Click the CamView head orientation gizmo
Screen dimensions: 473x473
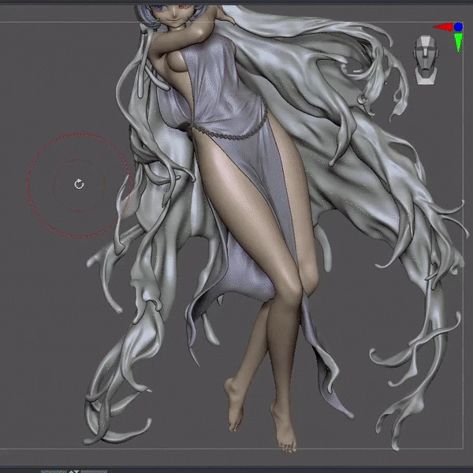pos(426,60)
